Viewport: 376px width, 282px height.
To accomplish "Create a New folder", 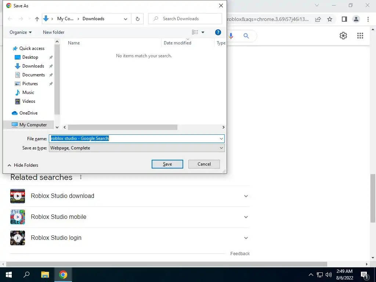I will pyautogui.click(x=54, y=32).
